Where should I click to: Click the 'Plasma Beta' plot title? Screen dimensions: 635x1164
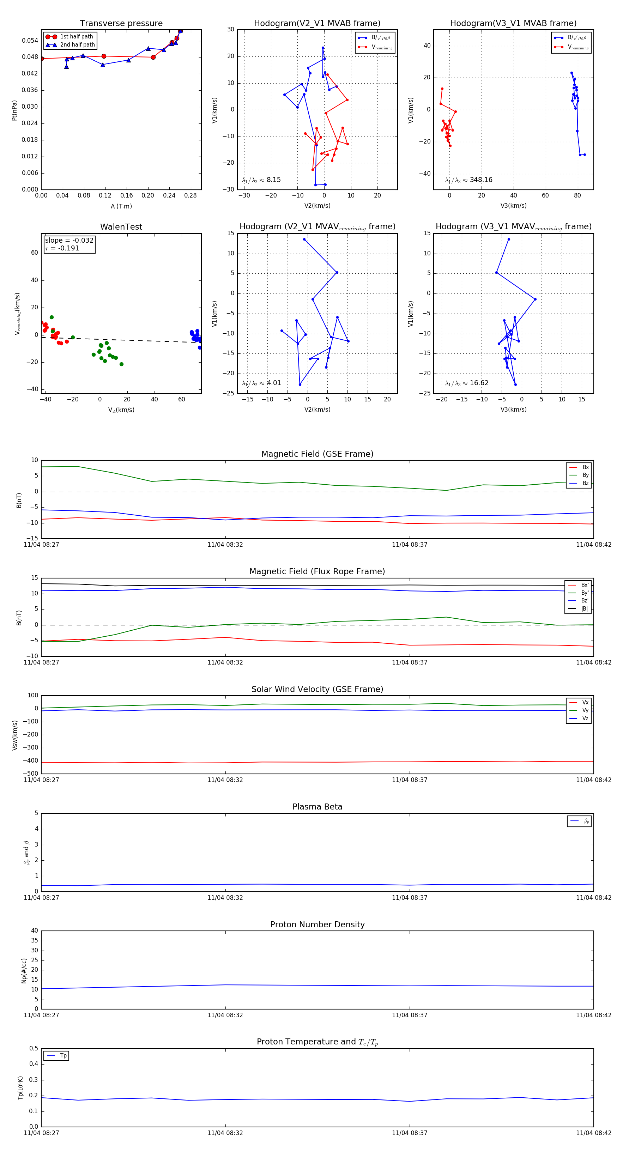(x=317, y=807)
